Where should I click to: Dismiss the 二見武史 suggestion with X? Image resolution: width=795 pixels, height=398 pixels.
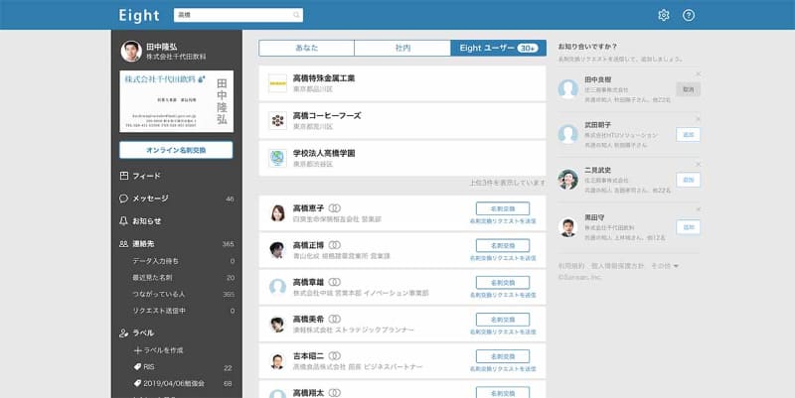point(699,164)
